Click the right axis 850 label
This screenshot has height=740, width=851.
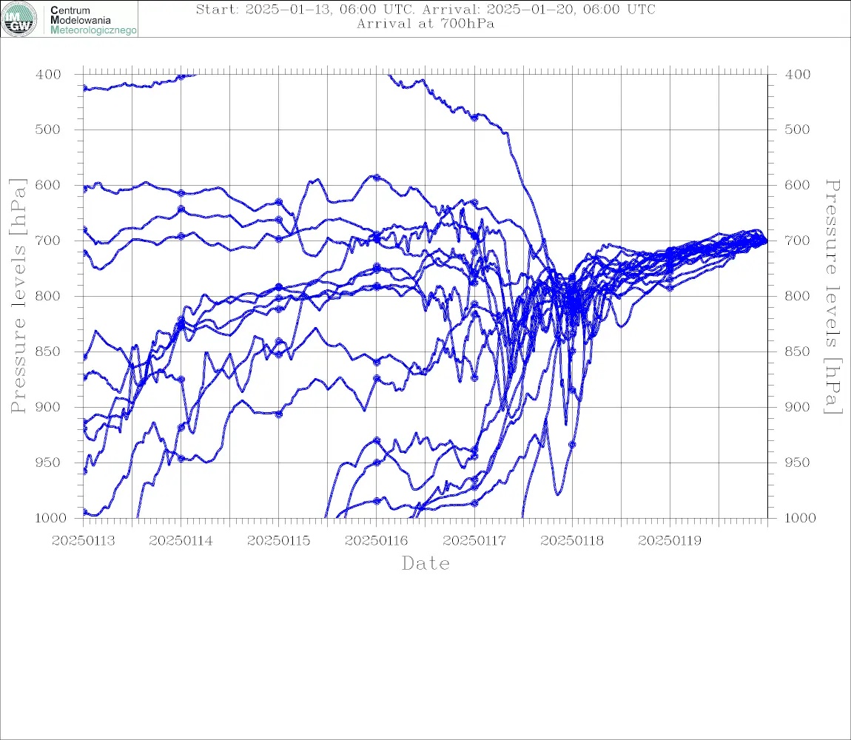coord(797,351)
